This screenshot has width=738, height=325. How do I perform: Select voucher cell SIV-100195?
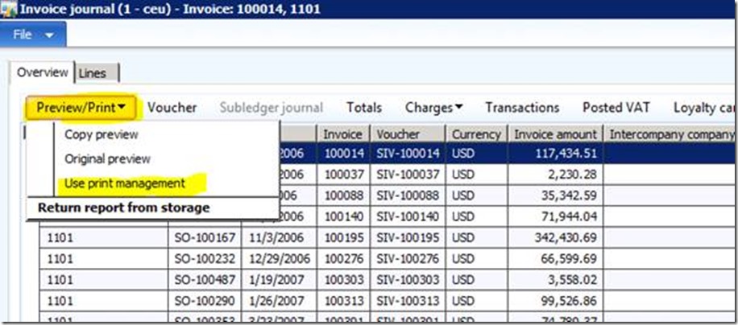tap(408, 238)
